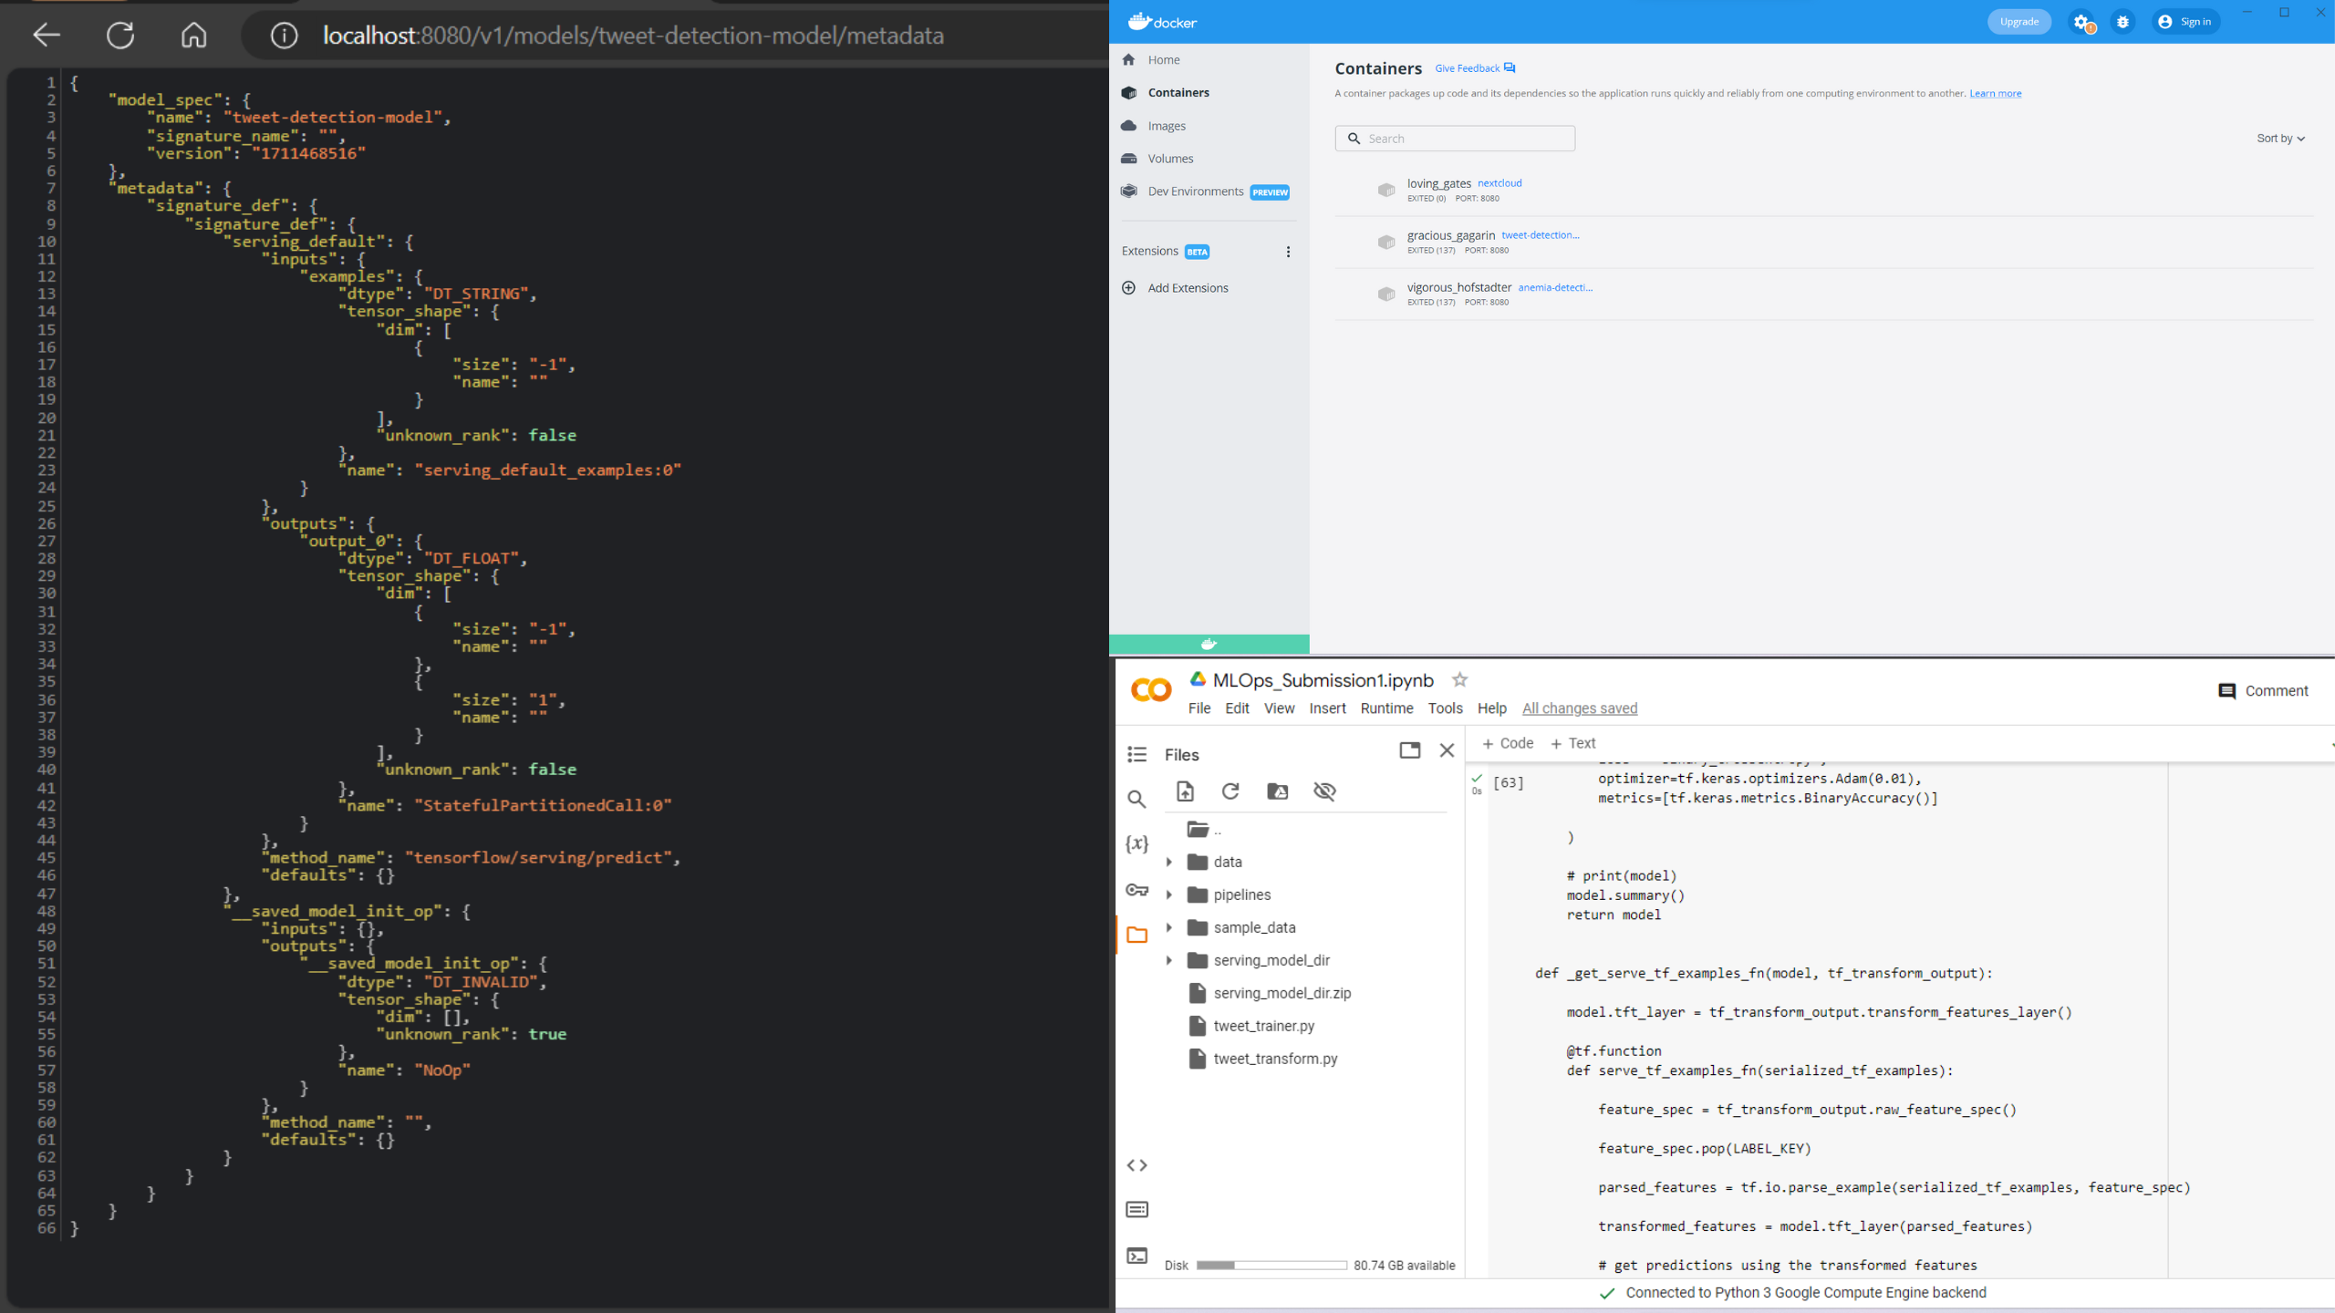Expand the pipelines folder
2335x1313 pixels.
1169,895
